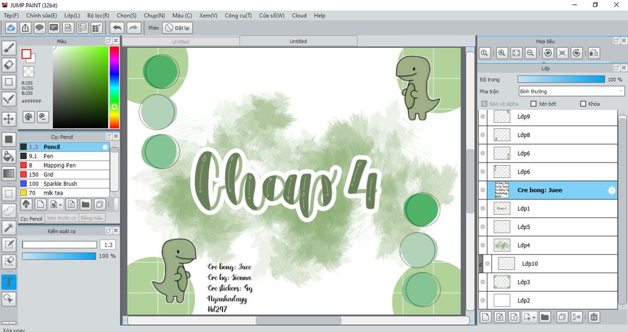
Task: Open the Help menu
Action: coord(320,15)
